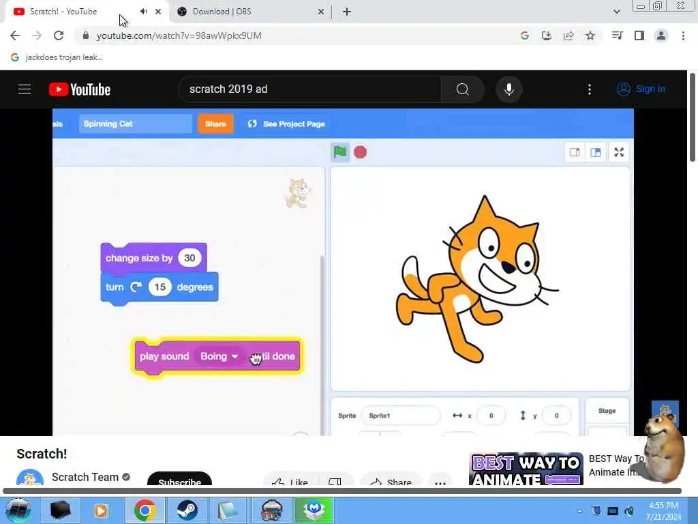Close the Download OBS tab

(320, 12)
